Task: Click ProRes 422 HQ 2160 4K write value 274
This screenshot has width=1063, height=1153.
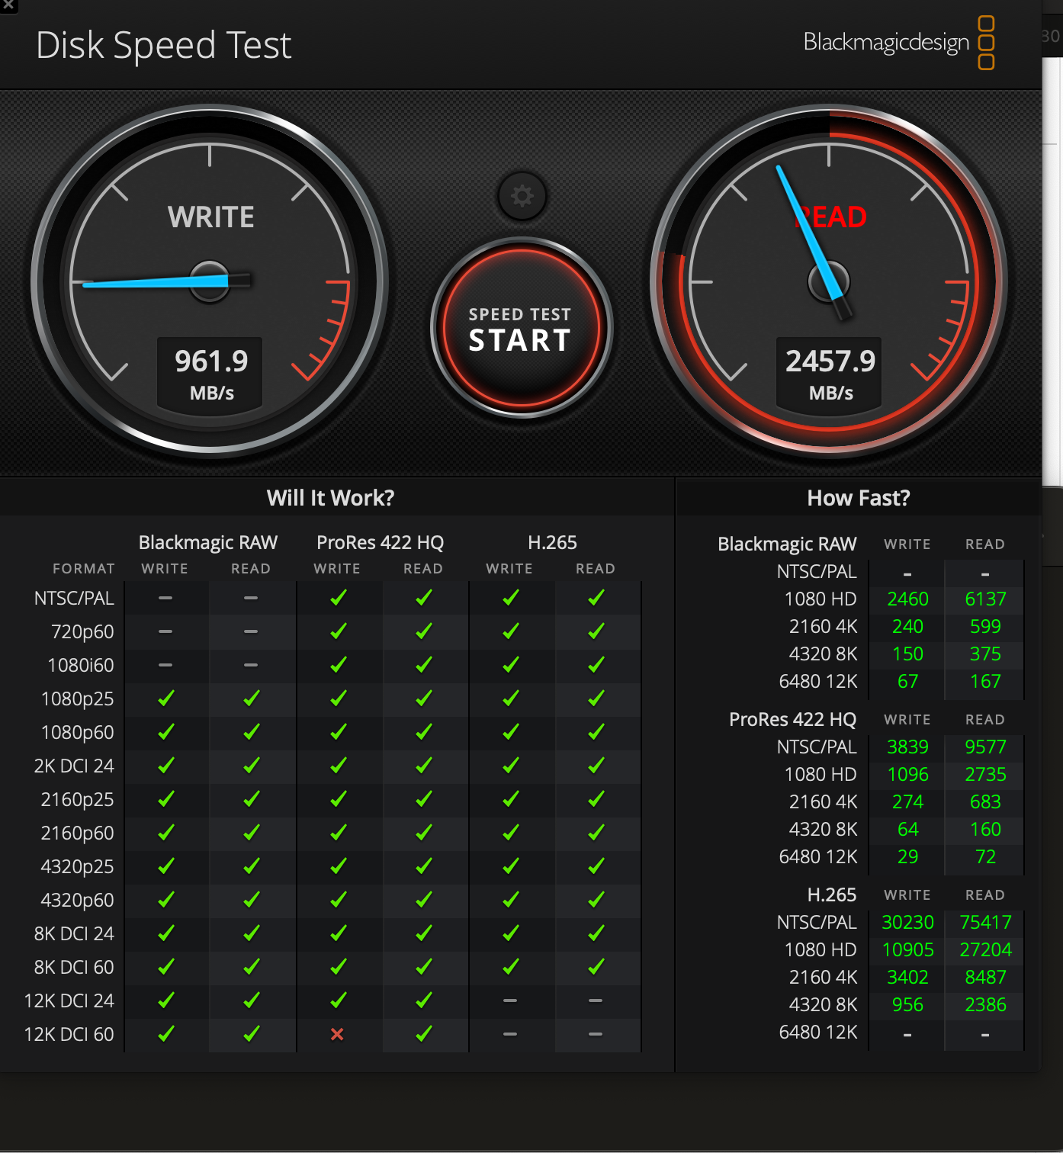Action: 907,801
